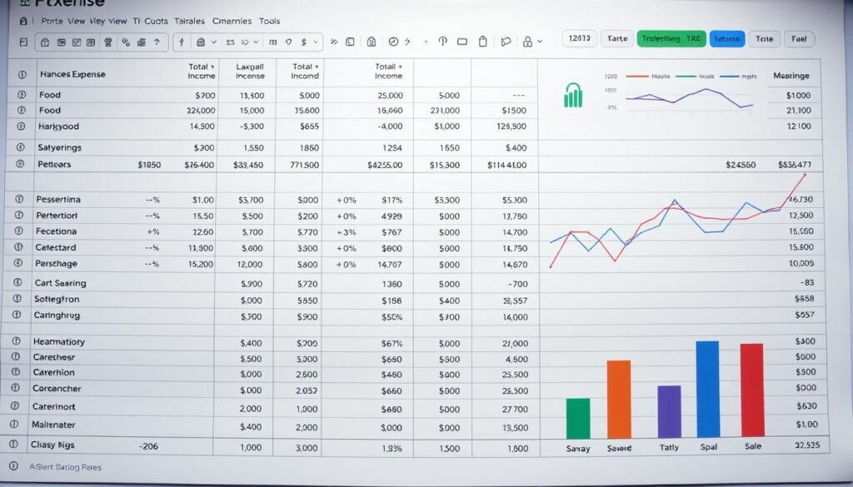Click the picture icon in the first toolbar group
This screenshot has width=853, height=487.
point(62,42)
